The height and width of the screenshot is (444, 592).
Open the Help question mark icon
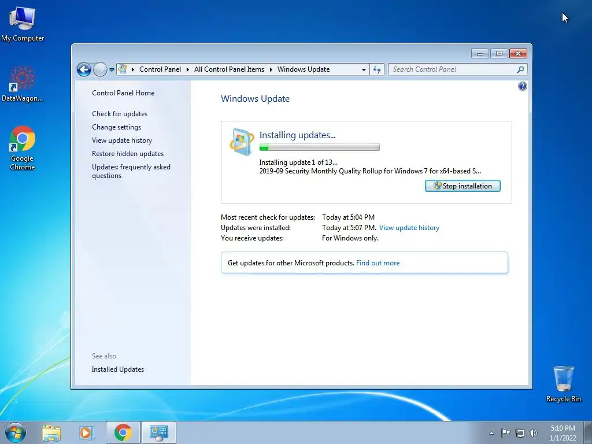click(522, 87)
